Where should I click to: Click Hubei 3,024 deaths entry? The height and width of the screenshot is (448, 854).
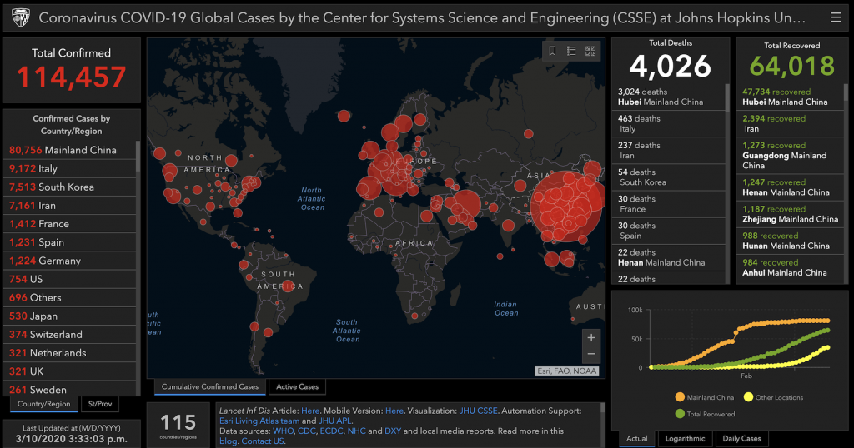pyautogui.click(x=668, y=97)
